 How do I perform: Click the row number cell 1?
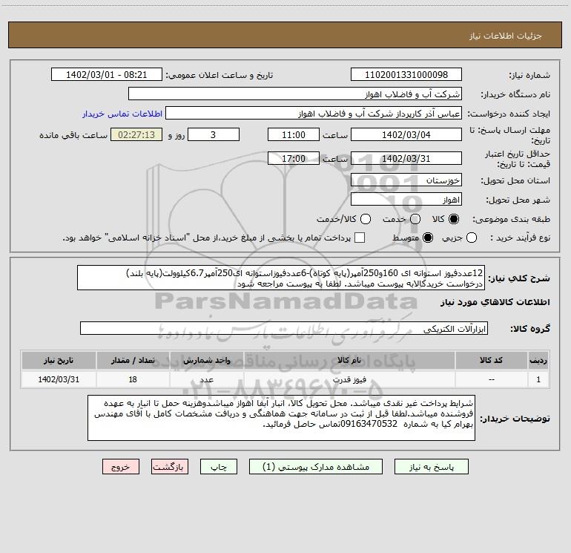[538, 379]
